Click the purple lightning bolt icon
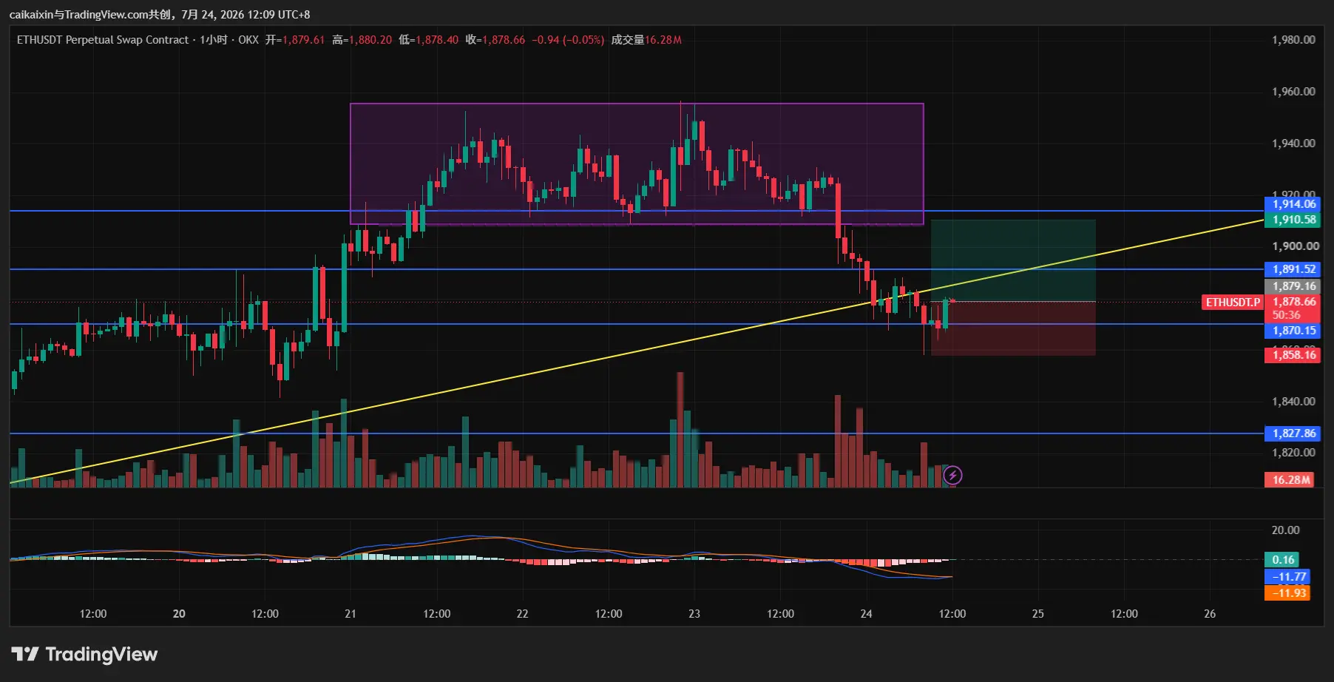Viewport: 1334px width, 682px height. click(x=952, y=475)
